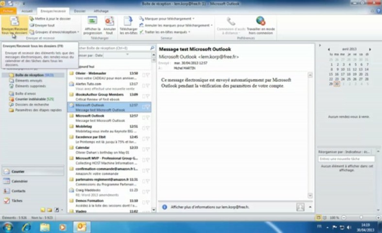Click Réorganiser par Indicateur header
The width and height of the screenshot is (382, 233).
tap(344, 152)
